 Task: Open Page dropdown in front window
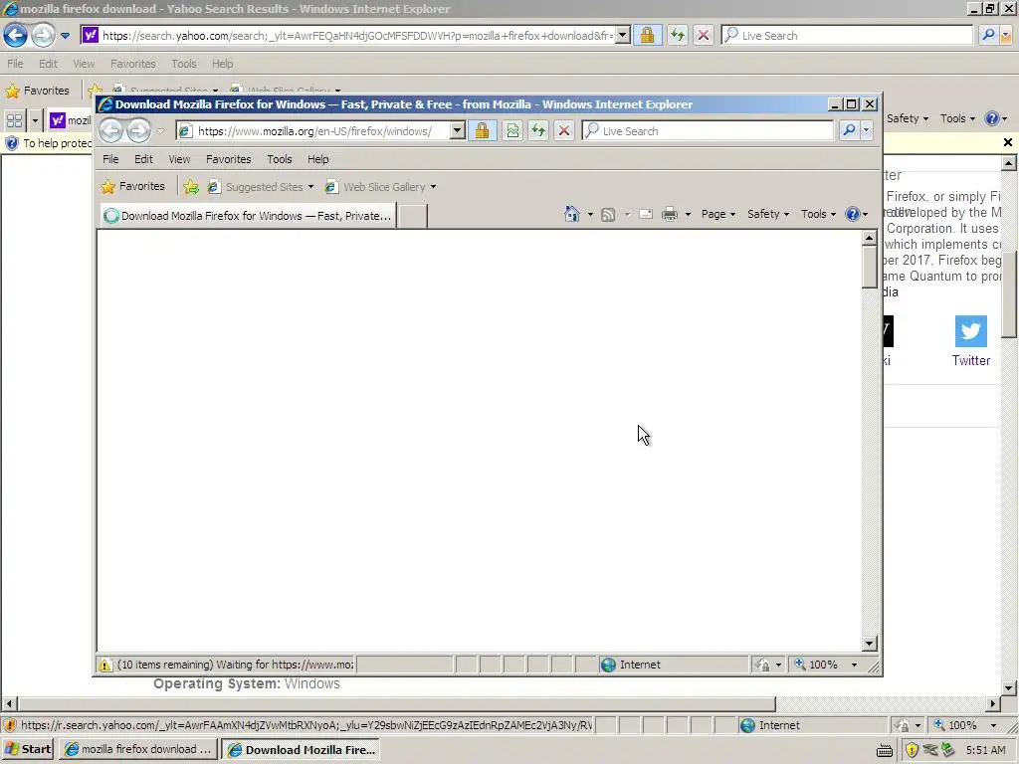coord(718,214)
